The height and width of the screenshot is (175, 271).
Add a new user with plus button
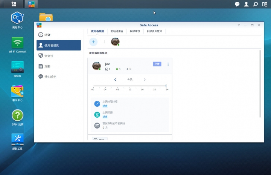click(x=93, y=42)
